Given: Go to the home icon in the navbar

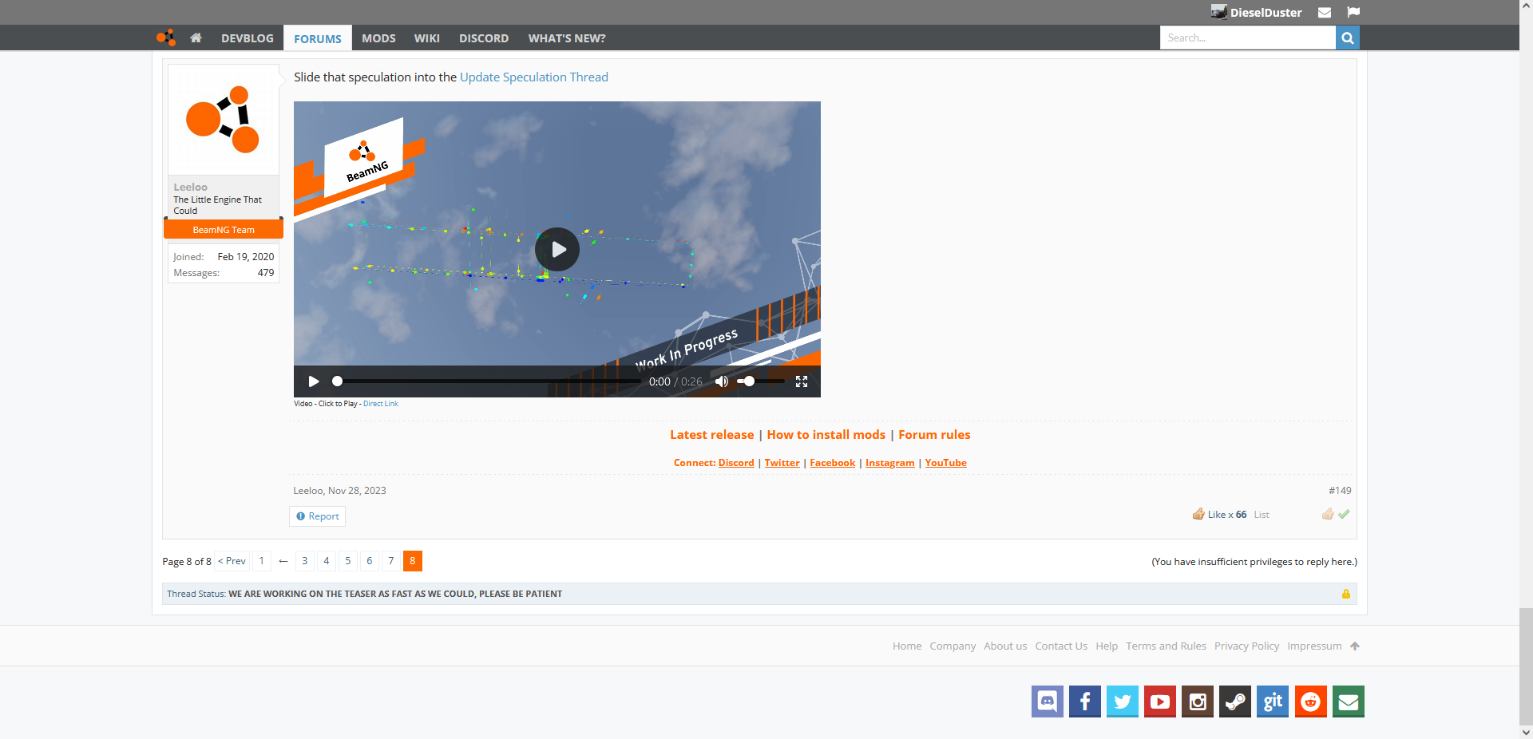Looking at the screenshot, I should 196,38.
